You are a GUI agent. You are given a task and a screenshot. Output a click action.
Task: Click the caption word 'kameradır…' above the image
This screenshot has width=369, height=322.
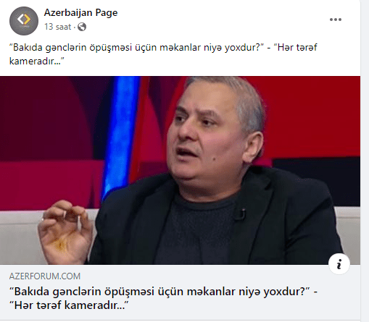click(x=37, y=61)
